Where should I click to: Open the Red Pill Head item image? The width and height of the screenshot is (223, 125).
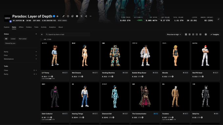[x=206, y=55]
